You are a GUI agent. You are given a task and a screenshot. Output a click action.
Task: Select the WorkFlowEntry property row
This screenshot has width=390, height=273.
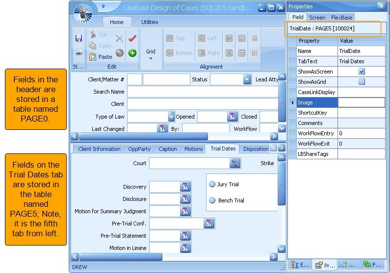tap(337, 133)
